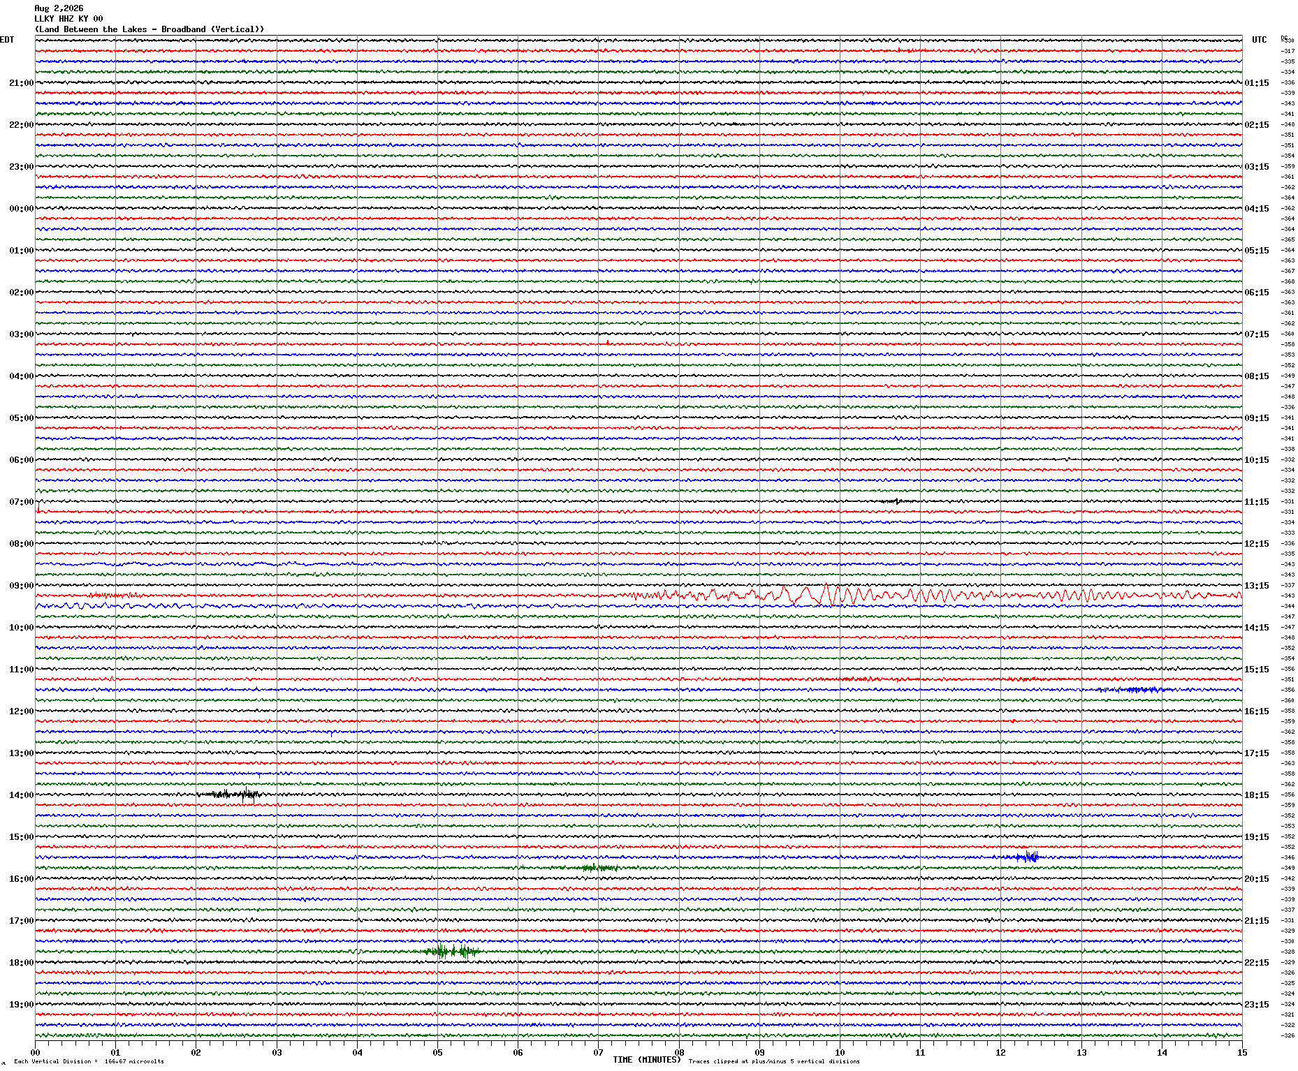1298x1071 pixels.
Task: Click the "16:15" UTC time label
Action: pyautogui.click(x=1257, y=711)
